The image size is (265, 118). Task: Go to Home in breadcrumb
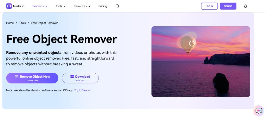(x=10, y=23)
